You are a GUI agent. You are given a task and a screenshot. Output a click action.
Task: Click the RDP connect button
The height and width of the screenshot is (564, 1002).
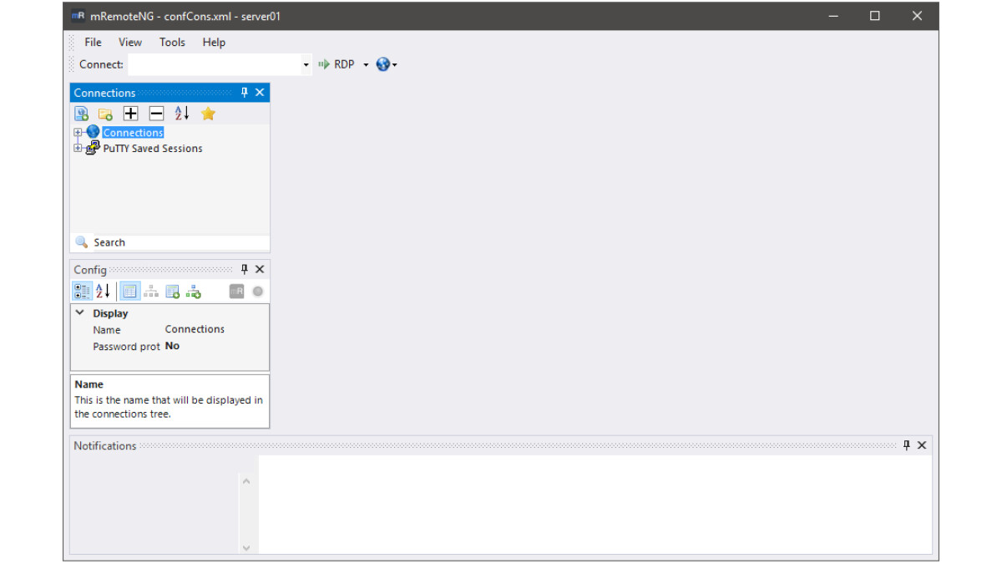[337, 64]
